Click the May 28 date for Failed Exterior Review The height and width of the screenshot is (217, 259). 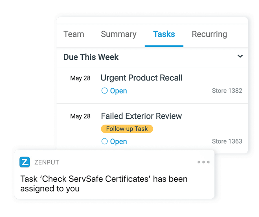tap(80, 116)
